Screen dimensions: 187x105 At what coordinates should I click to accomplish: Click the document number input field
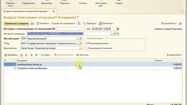(71, 29)
